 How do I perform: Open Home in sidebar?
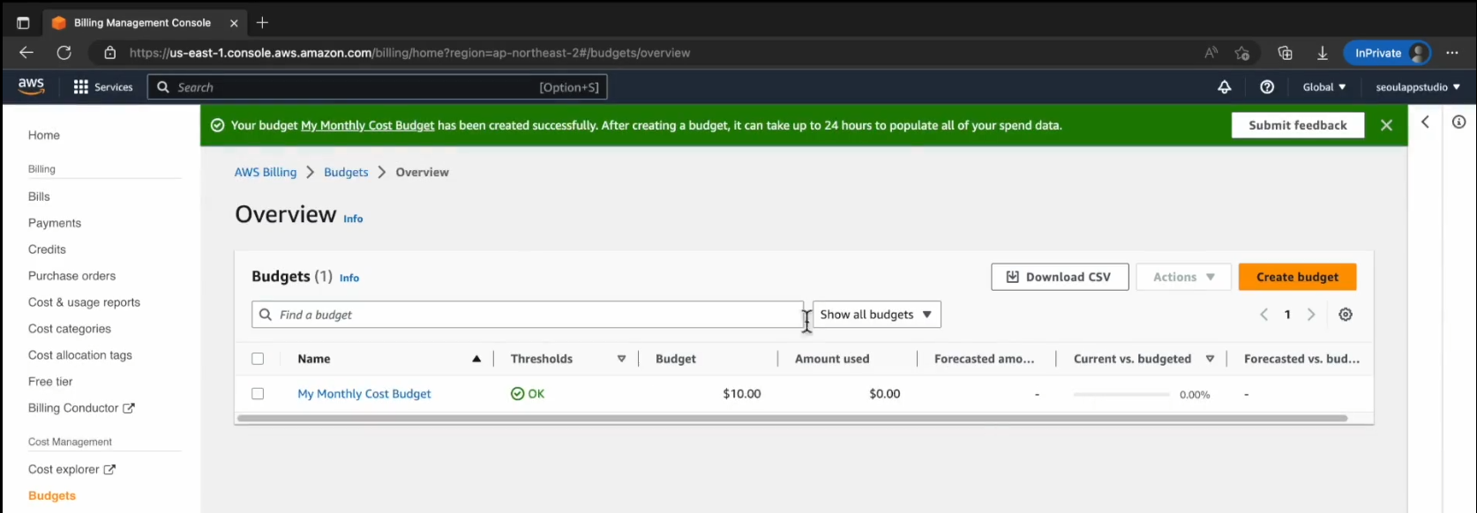tap(44, 135)
